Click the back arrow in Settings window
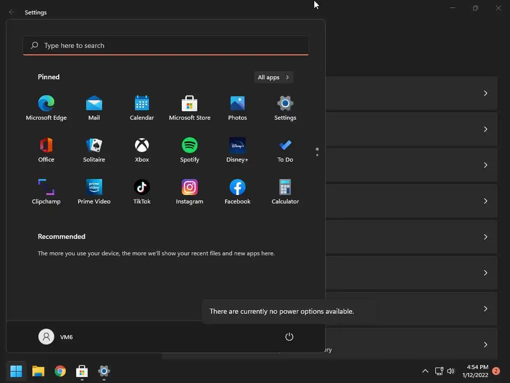The width and height of the screenshot is (510, 383). click(11, 12)
